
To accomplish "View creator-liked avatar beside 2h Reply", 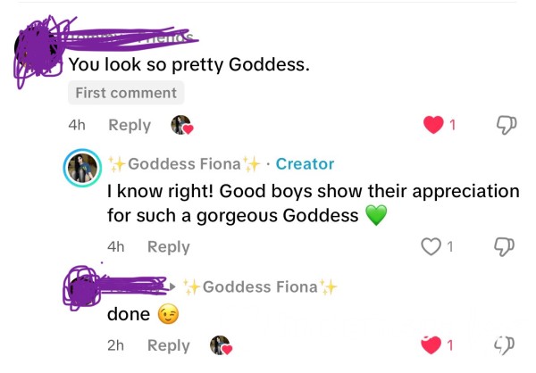I will tap(221, 345).
